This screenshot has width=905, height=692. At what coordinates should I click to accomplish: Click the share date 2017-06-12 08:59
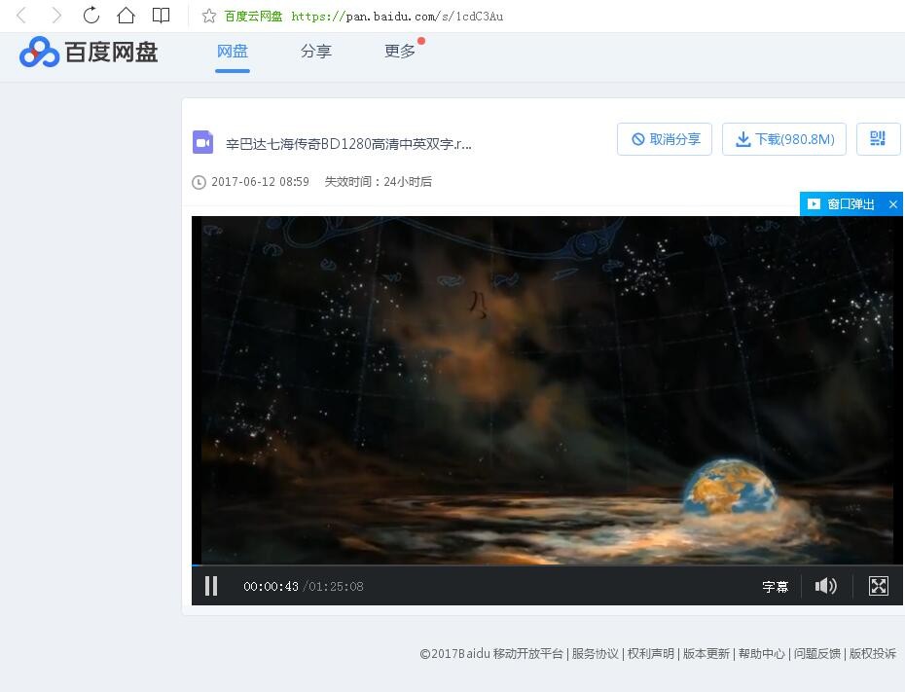click(x=260, y=182)
